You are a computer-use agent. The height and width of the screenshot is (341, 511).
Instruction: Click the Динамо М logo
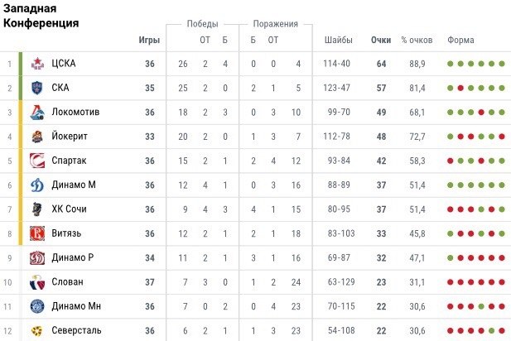point(37,185)
